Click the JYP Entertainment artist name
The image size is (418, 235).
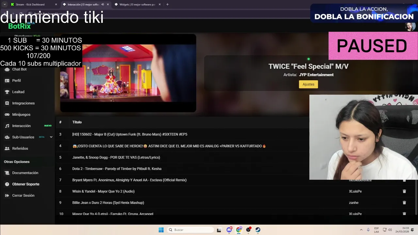[x=316, y=75]
